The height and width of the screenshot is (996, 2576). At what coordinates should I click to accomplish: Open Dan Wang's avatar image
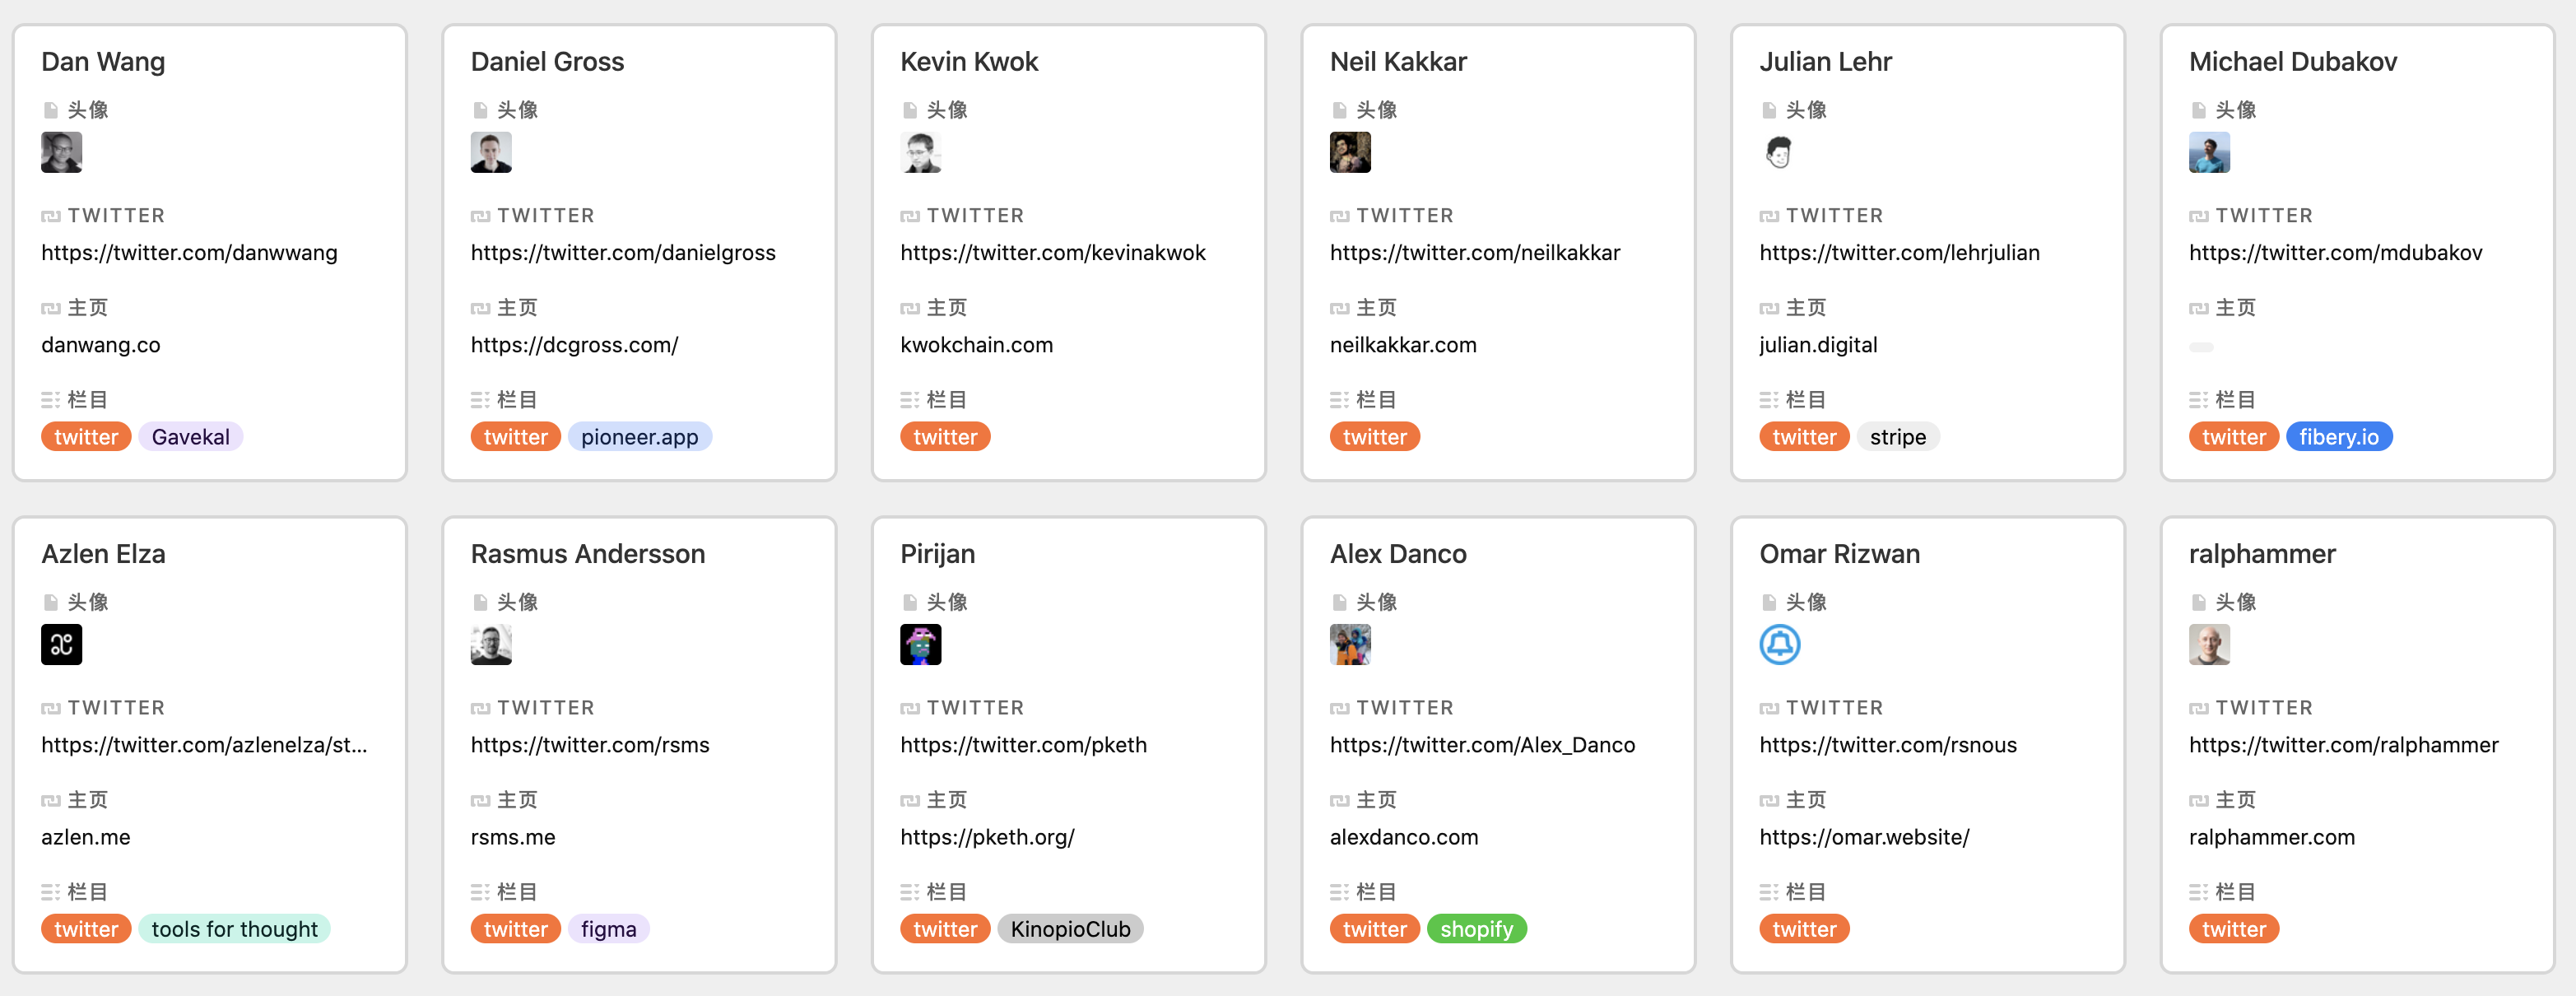pyautogui.click(x=61, y=153)
